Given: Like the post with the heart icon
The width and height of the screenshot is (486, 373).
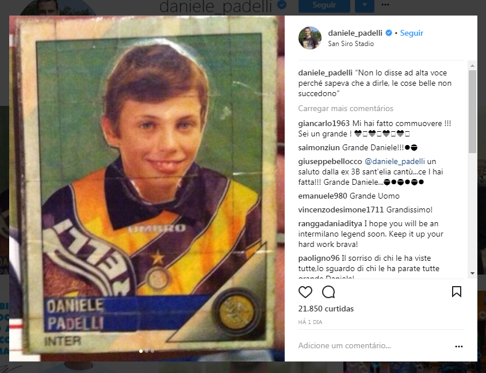Looking at the screenshot, I should [x=305, y=292].
